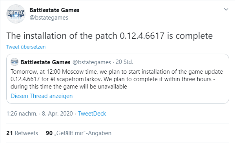235x143 pixels.
Task: Open the 8. Apr. 2020 date link
Action: tap(57, 114)
